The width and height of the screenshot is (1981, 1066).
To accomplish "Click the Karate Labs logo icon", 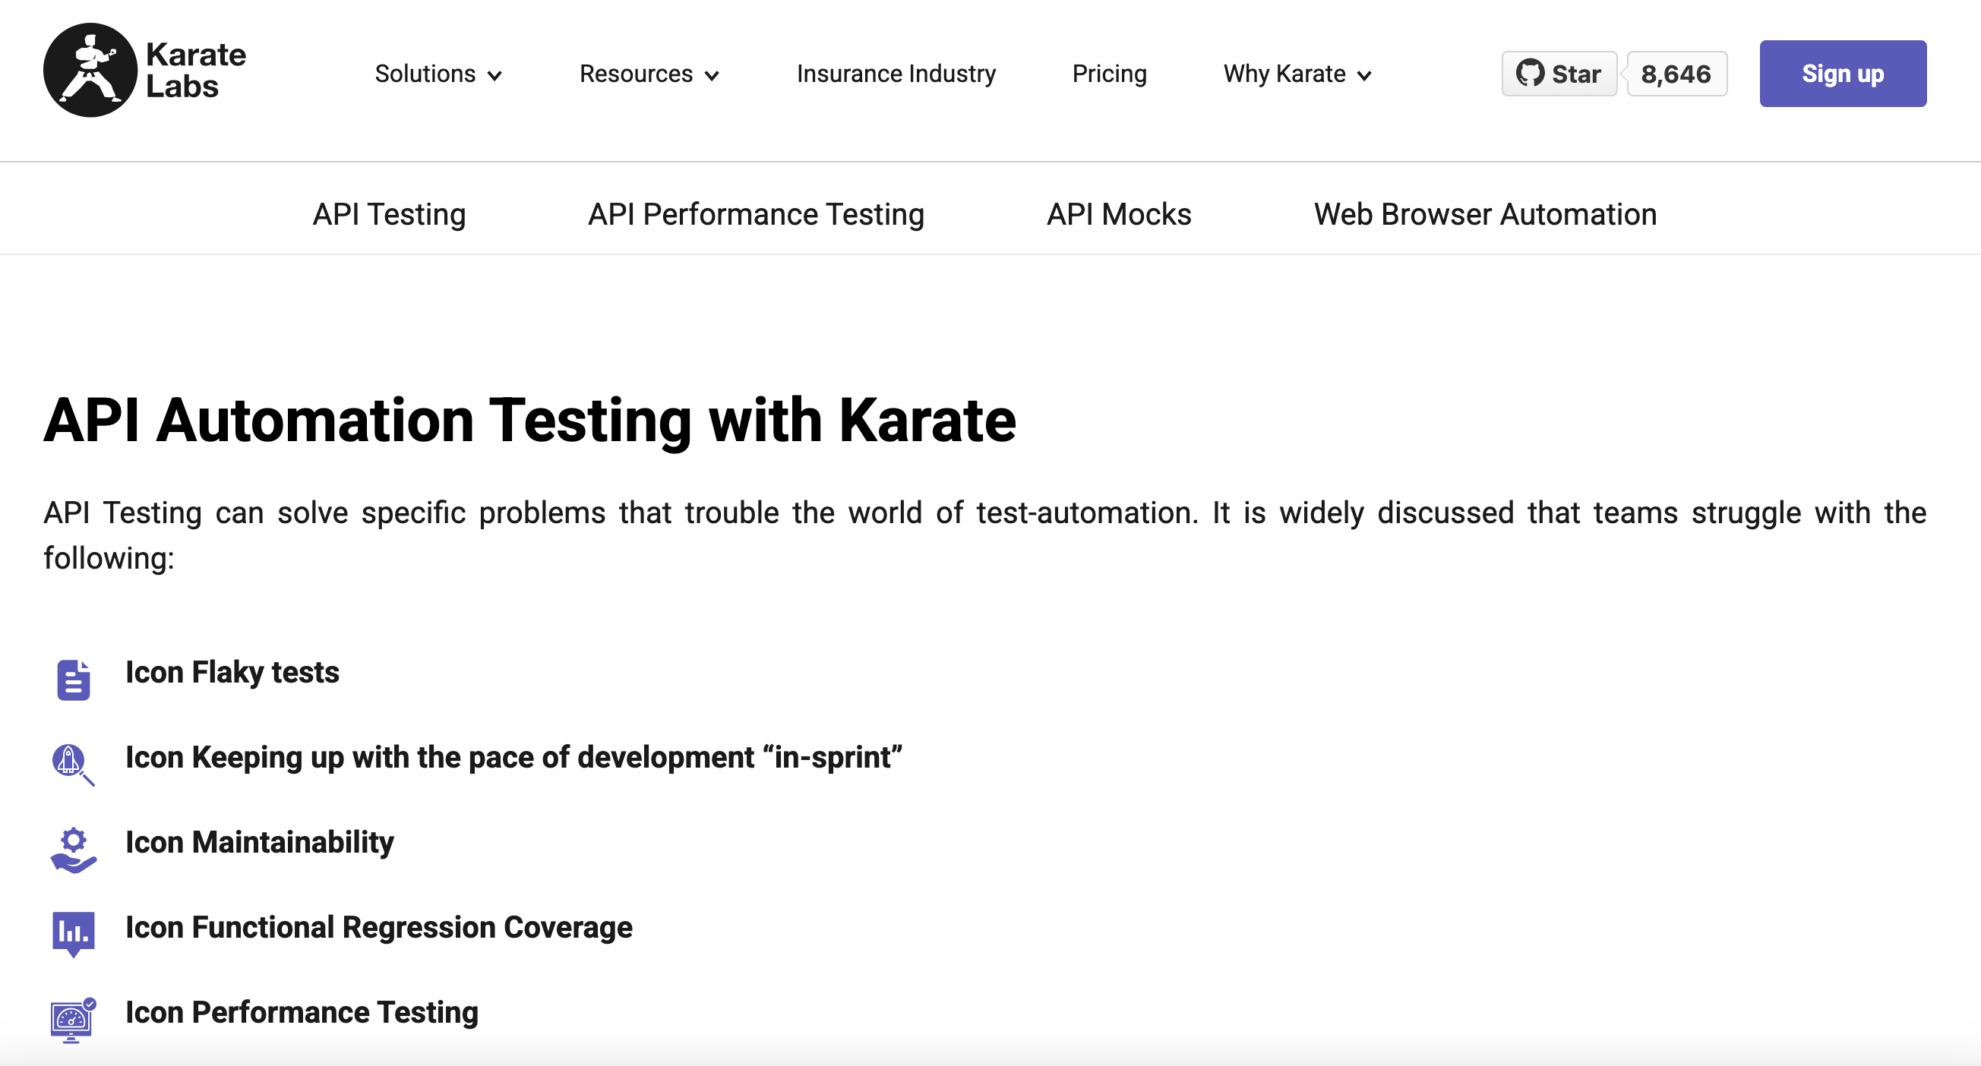I will tap(90, 70).
